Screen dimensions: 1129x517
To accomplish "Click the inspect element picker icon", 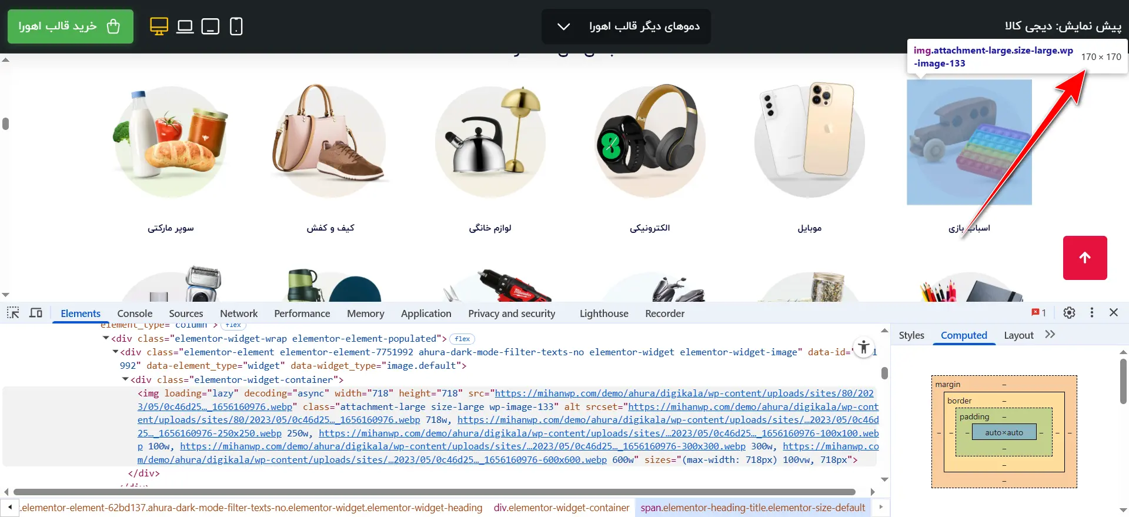I will (x=13, y=313).
